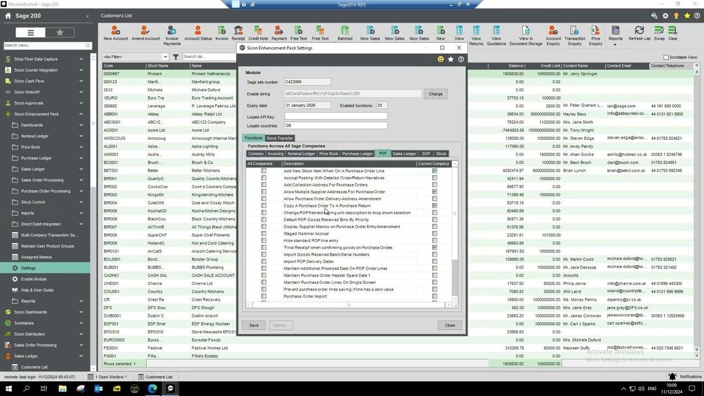Viewport: 704px width, 396px height.
Task: Click the Save button
Action: click(254, 325)
